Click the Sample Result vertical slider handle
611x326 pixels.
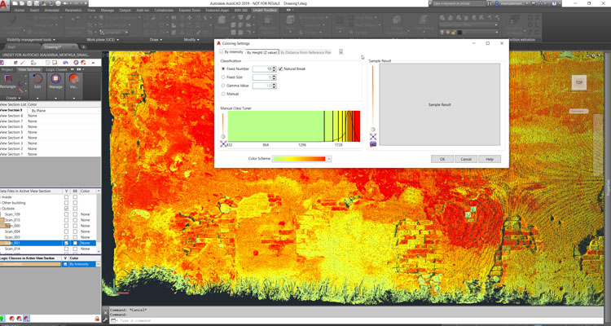pos(373,129)
